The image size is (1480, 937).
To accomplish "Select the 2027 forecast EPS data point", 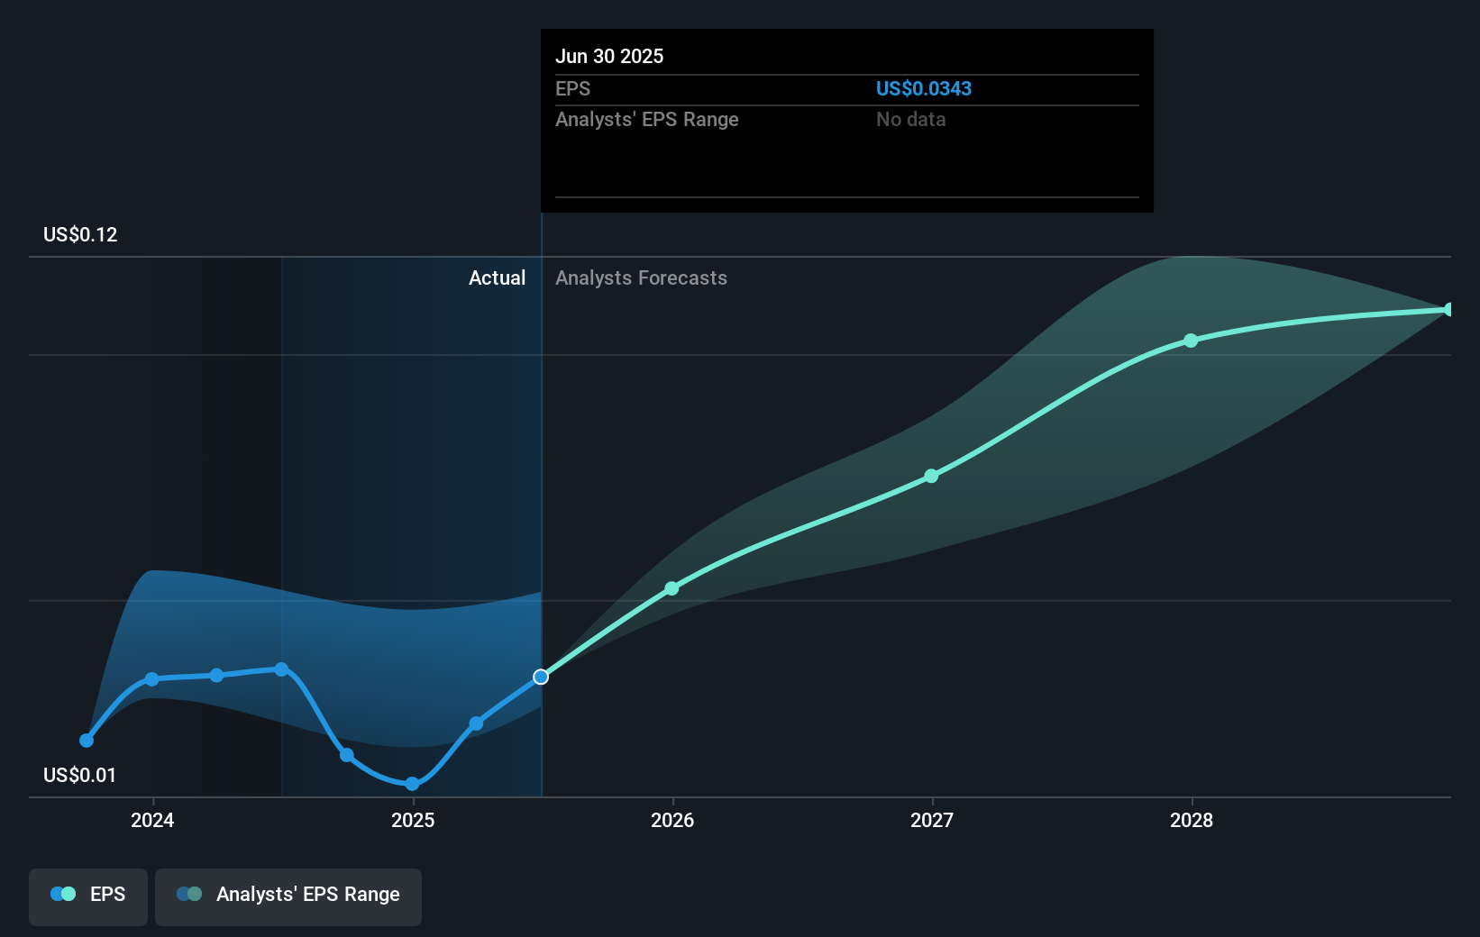I will pos(931,476).
